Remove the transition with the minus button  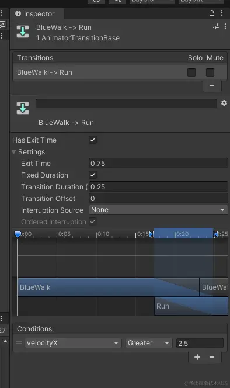click(212, 86)
